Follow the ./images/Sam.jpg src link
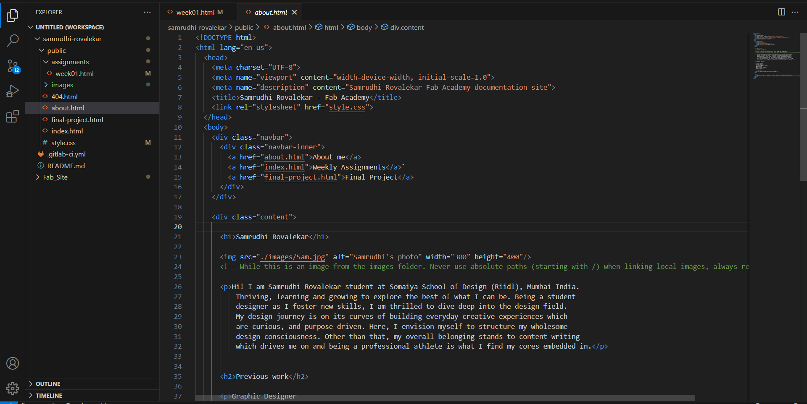The image size is (807, 404). (293, 257)
